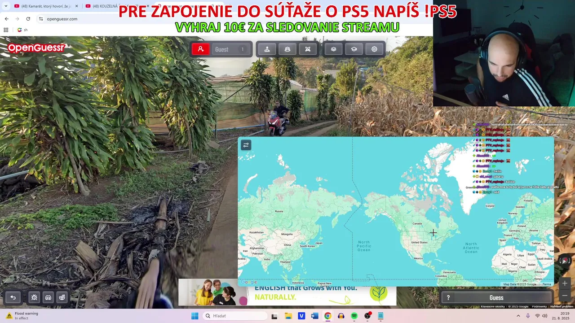Close the 'Kamarát, ktorý hovorí' tab
This screenshot has width=575, height=323.
76,6
